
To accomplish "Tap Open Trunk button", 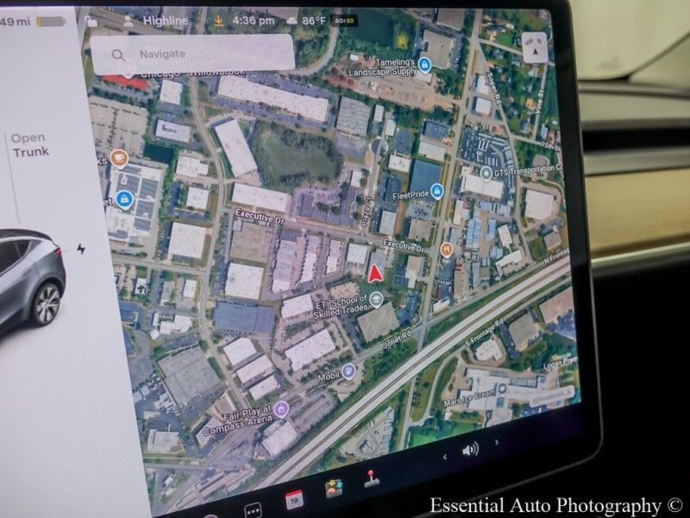I will [x=29, y=145].
